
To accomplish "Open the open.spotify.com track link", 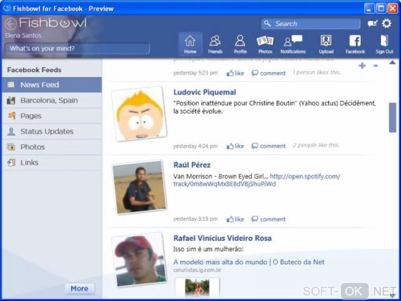I will (257, 180).
